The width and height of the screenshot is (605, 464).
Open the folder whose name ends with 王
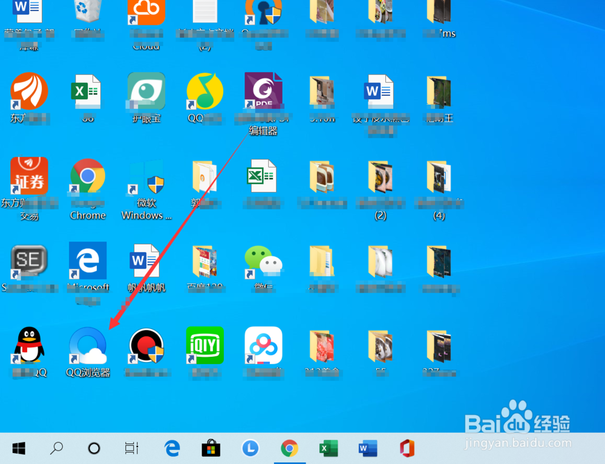[x=439, y=91]
